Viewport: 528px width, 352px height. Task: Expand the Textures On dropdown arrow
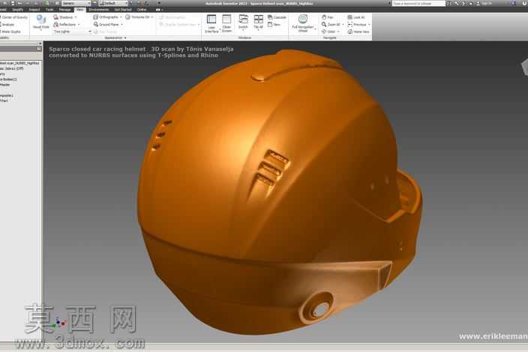(152, 17)
